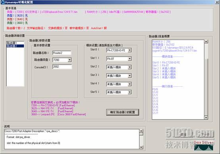Click the 类型 [3640] 无 line

click(17, 19)
